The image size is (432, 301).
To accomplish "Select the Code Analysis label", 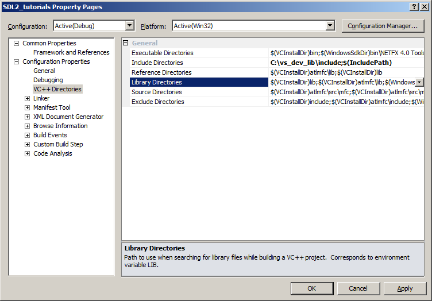I will tap(53, 154).
